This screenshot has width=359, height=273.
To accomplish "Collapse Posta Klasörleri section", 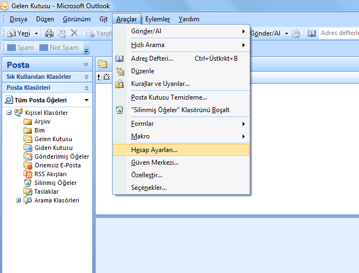I will [x=86, y=88].
